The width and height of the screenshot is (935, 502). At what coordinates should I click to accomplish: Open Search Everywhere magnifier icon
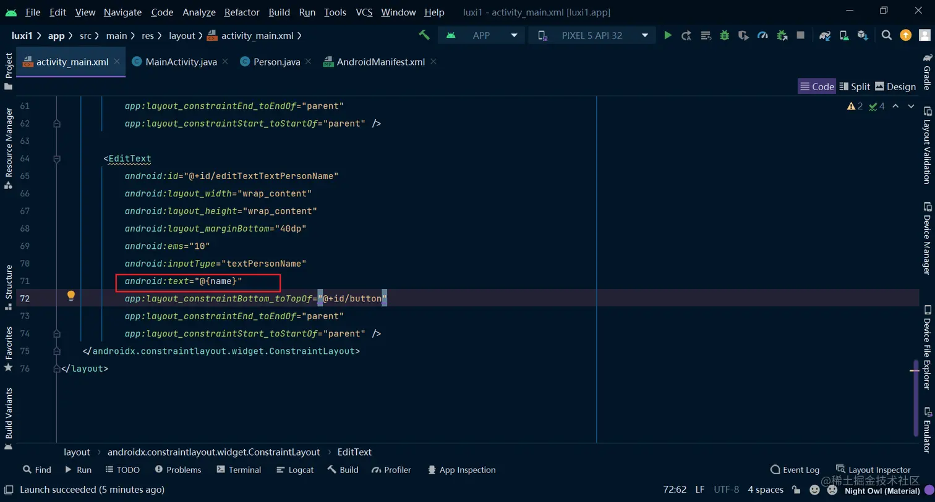(887, 35)
